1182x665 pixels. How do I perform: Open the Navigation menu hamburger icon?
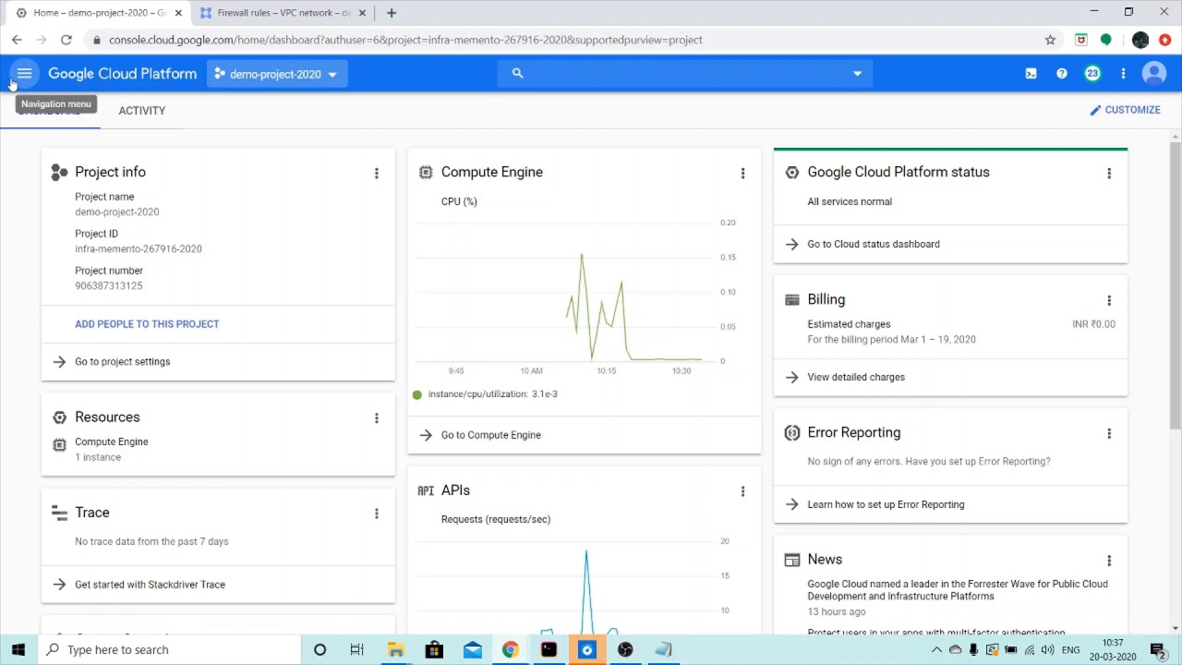(24, 74)
